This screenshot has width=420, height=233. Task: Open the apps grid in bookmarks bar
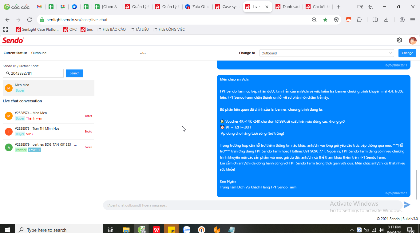coord(6,30)
